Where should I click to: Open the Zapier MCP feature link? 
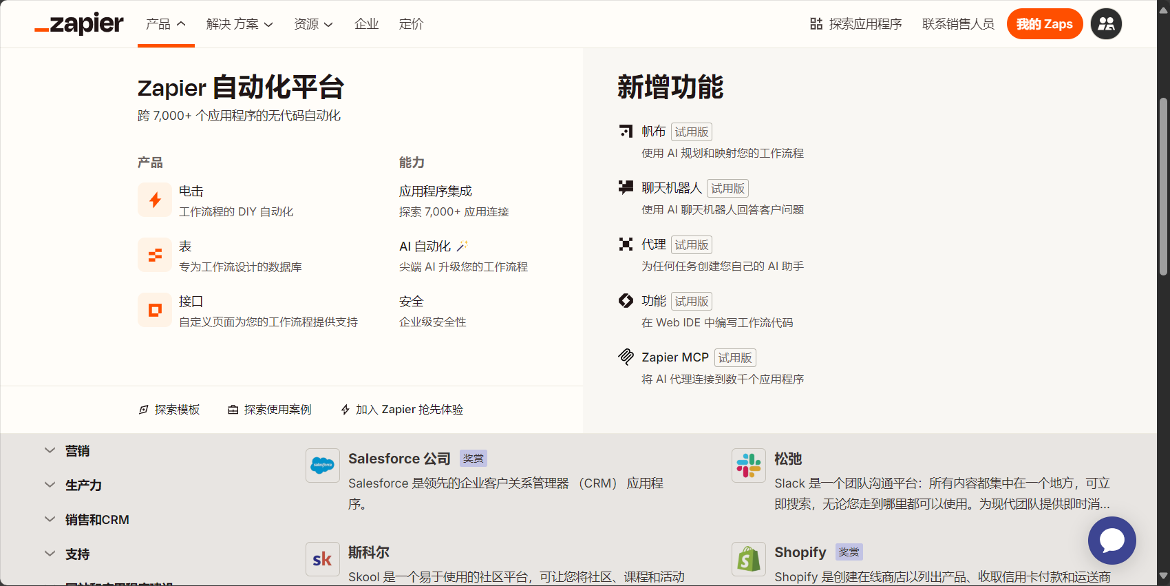pyautogui.click(x=675, y=357)
